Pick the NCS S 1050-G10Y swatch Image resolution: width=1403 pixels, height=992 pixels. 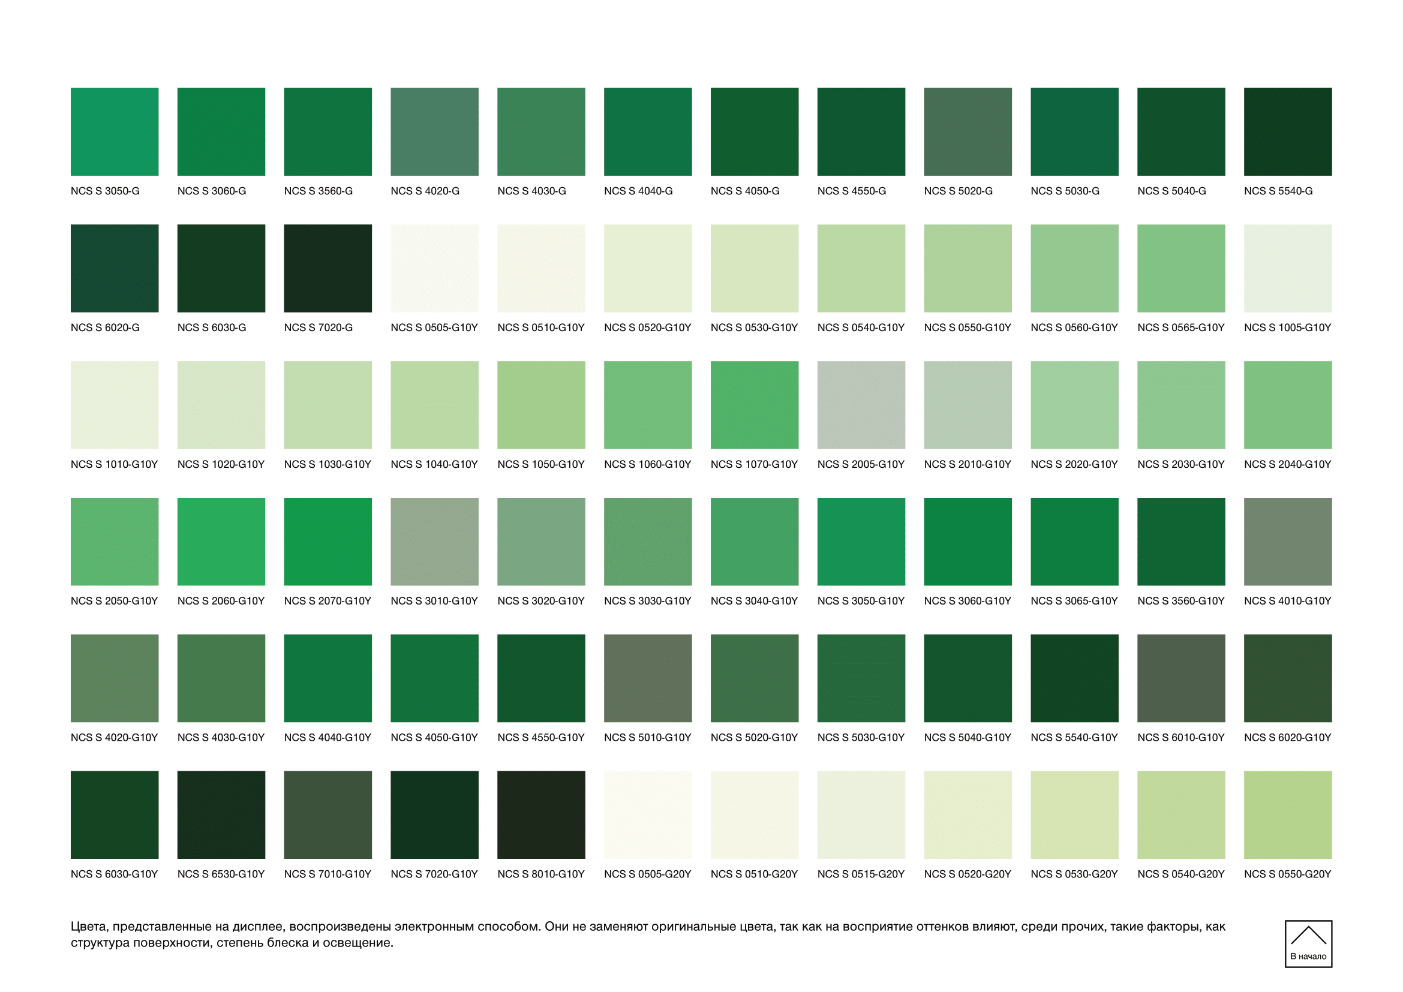click(542, 405)
